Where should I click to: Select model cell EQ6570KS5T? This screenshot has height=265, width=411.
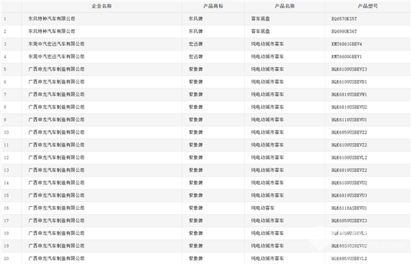[x=344, y=19]
